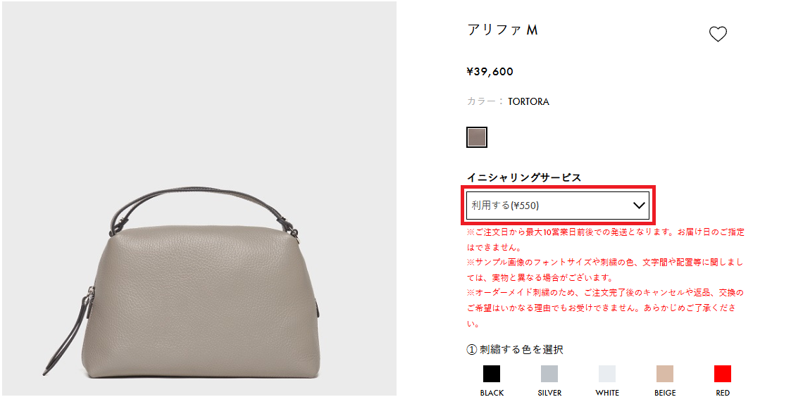Choose the RED embroidery color square
The width and height of the screenshot is (803, 397).
click(723, 374)
